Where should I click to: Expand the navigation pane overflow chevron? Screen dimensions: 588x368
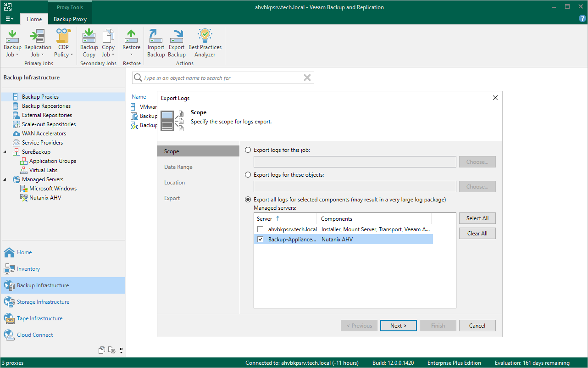[121, 351]
